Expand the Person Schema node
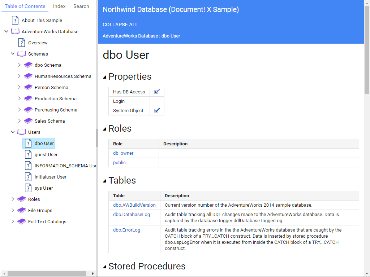 (x=20, y=87)
